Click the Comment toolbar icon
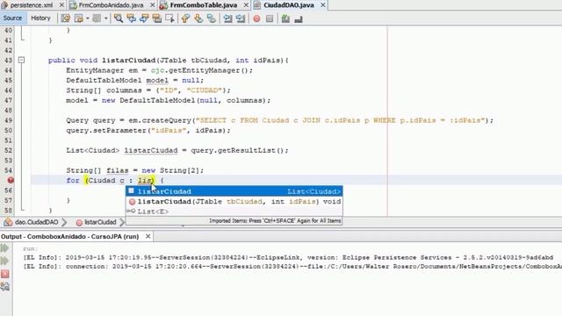 (x=285, y=18)
